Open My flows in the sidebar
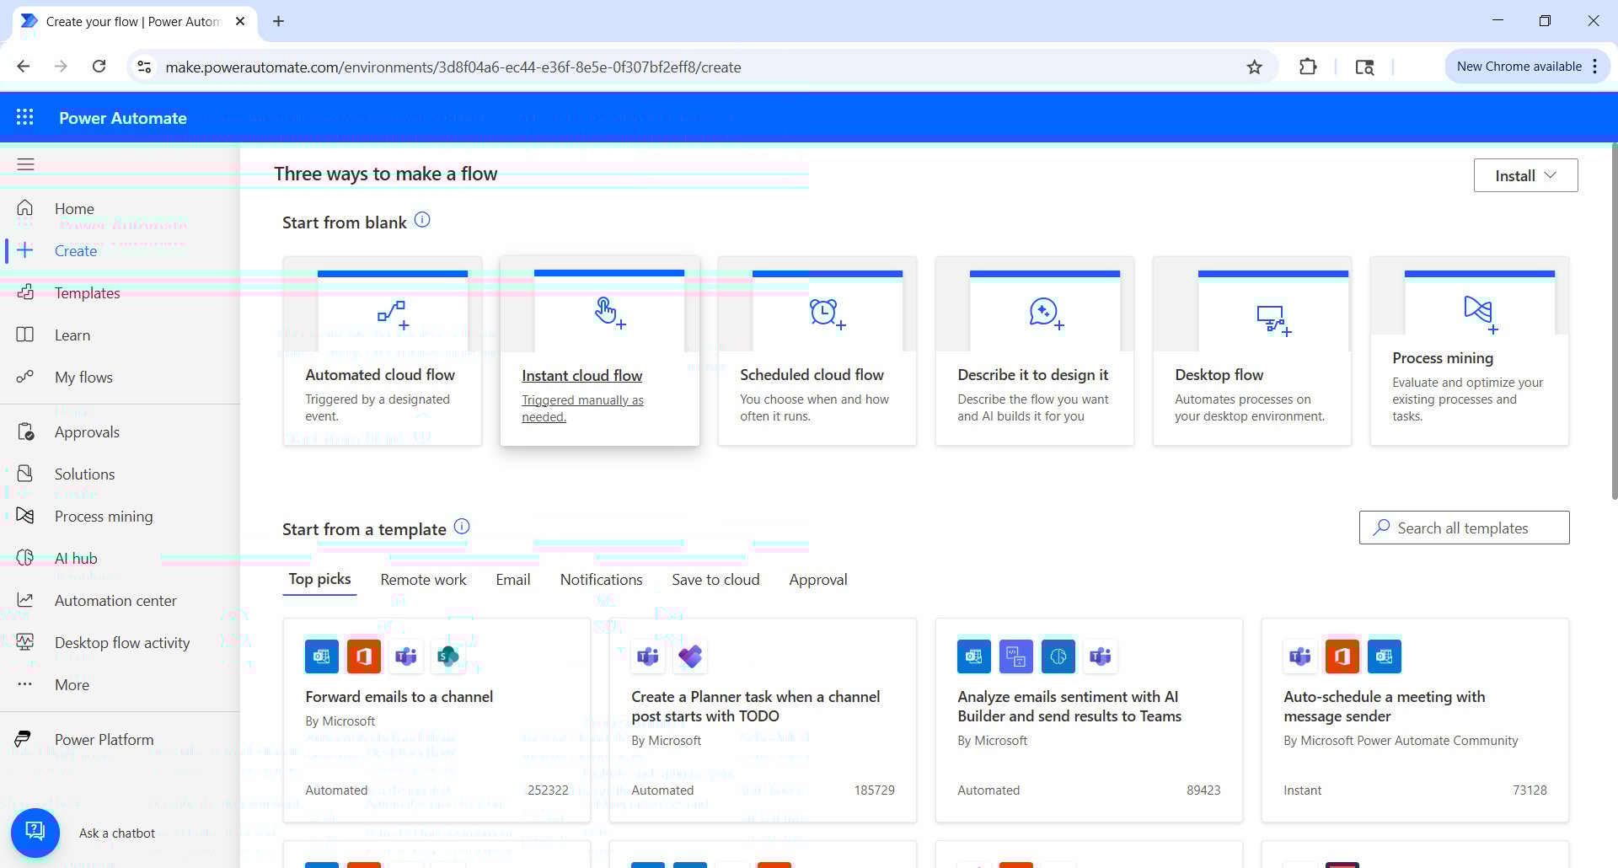Screen dimensions: 1618x868 point(83,377)
